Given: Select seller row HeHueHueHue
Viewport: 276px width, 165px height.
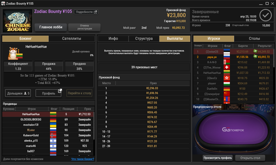Looking at the screenshot, I should pos(48,114).
